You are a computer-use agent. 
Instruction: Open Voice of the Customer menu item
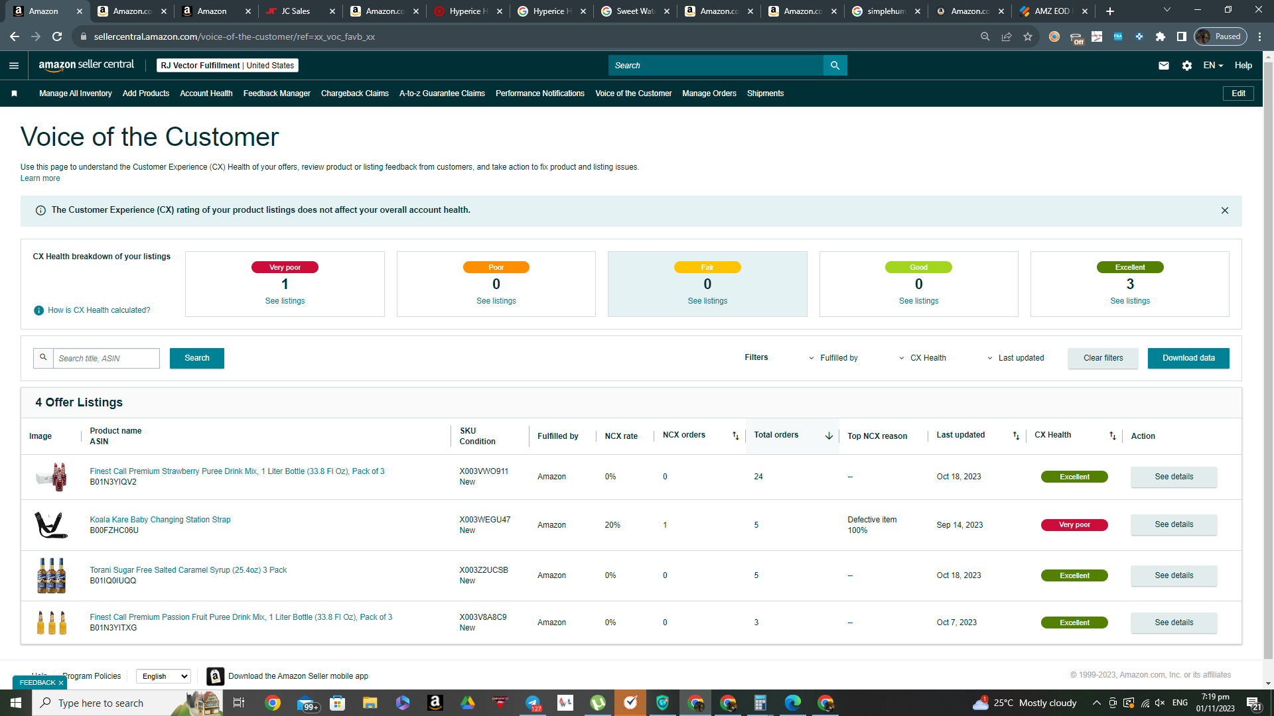pyautogui.click(x=634, y=93)
